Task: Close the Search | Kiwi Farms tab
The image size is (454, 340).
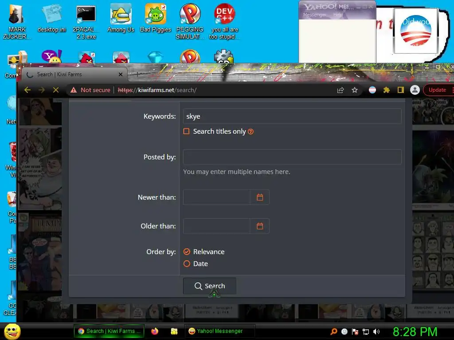Action: (x=121, y=74)
